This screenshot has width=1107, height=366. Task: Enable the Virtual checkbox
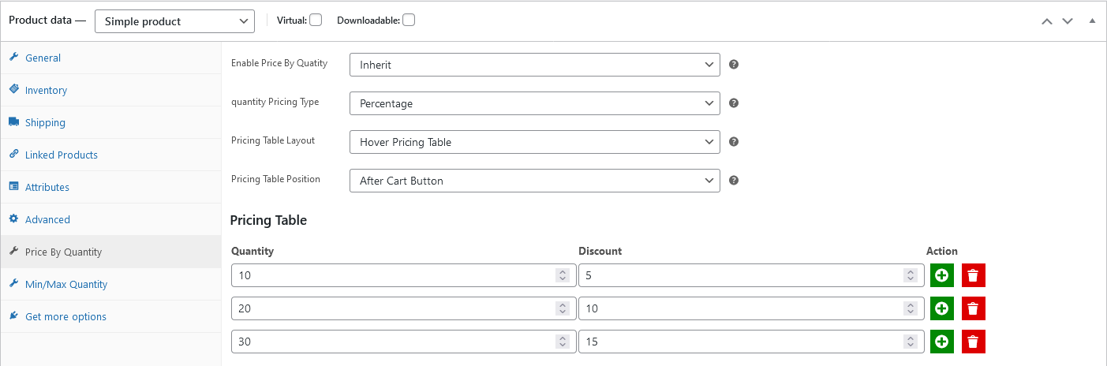pos(316,21)
